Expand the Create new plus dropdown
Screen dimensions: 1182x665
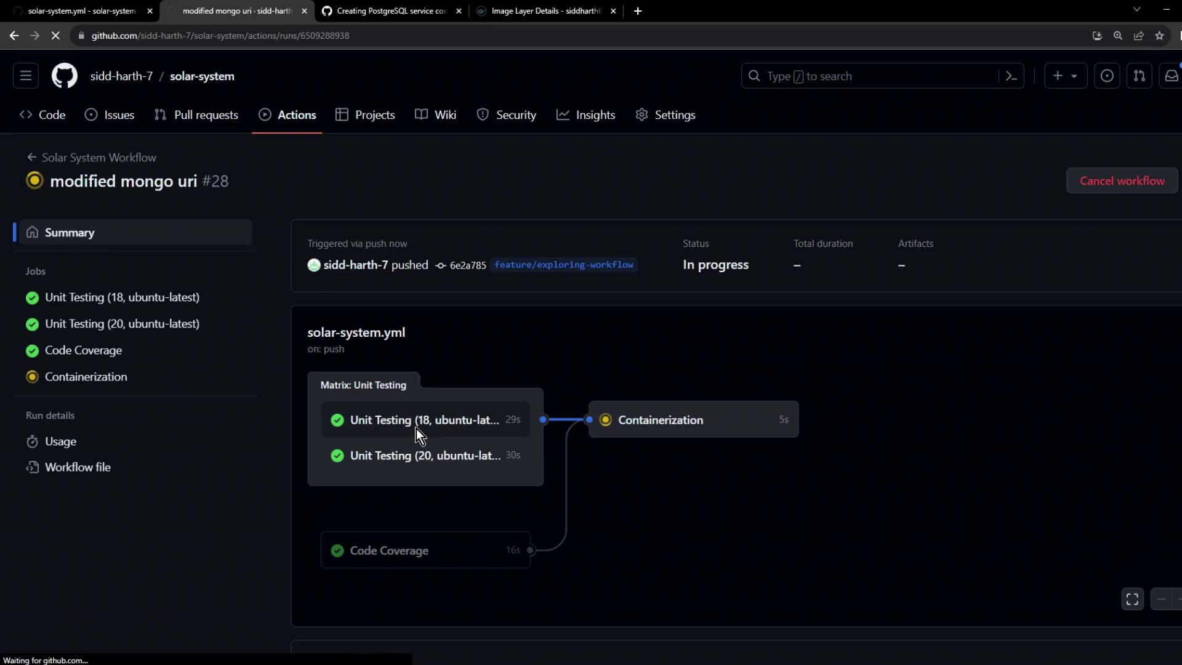point(1065,76)
